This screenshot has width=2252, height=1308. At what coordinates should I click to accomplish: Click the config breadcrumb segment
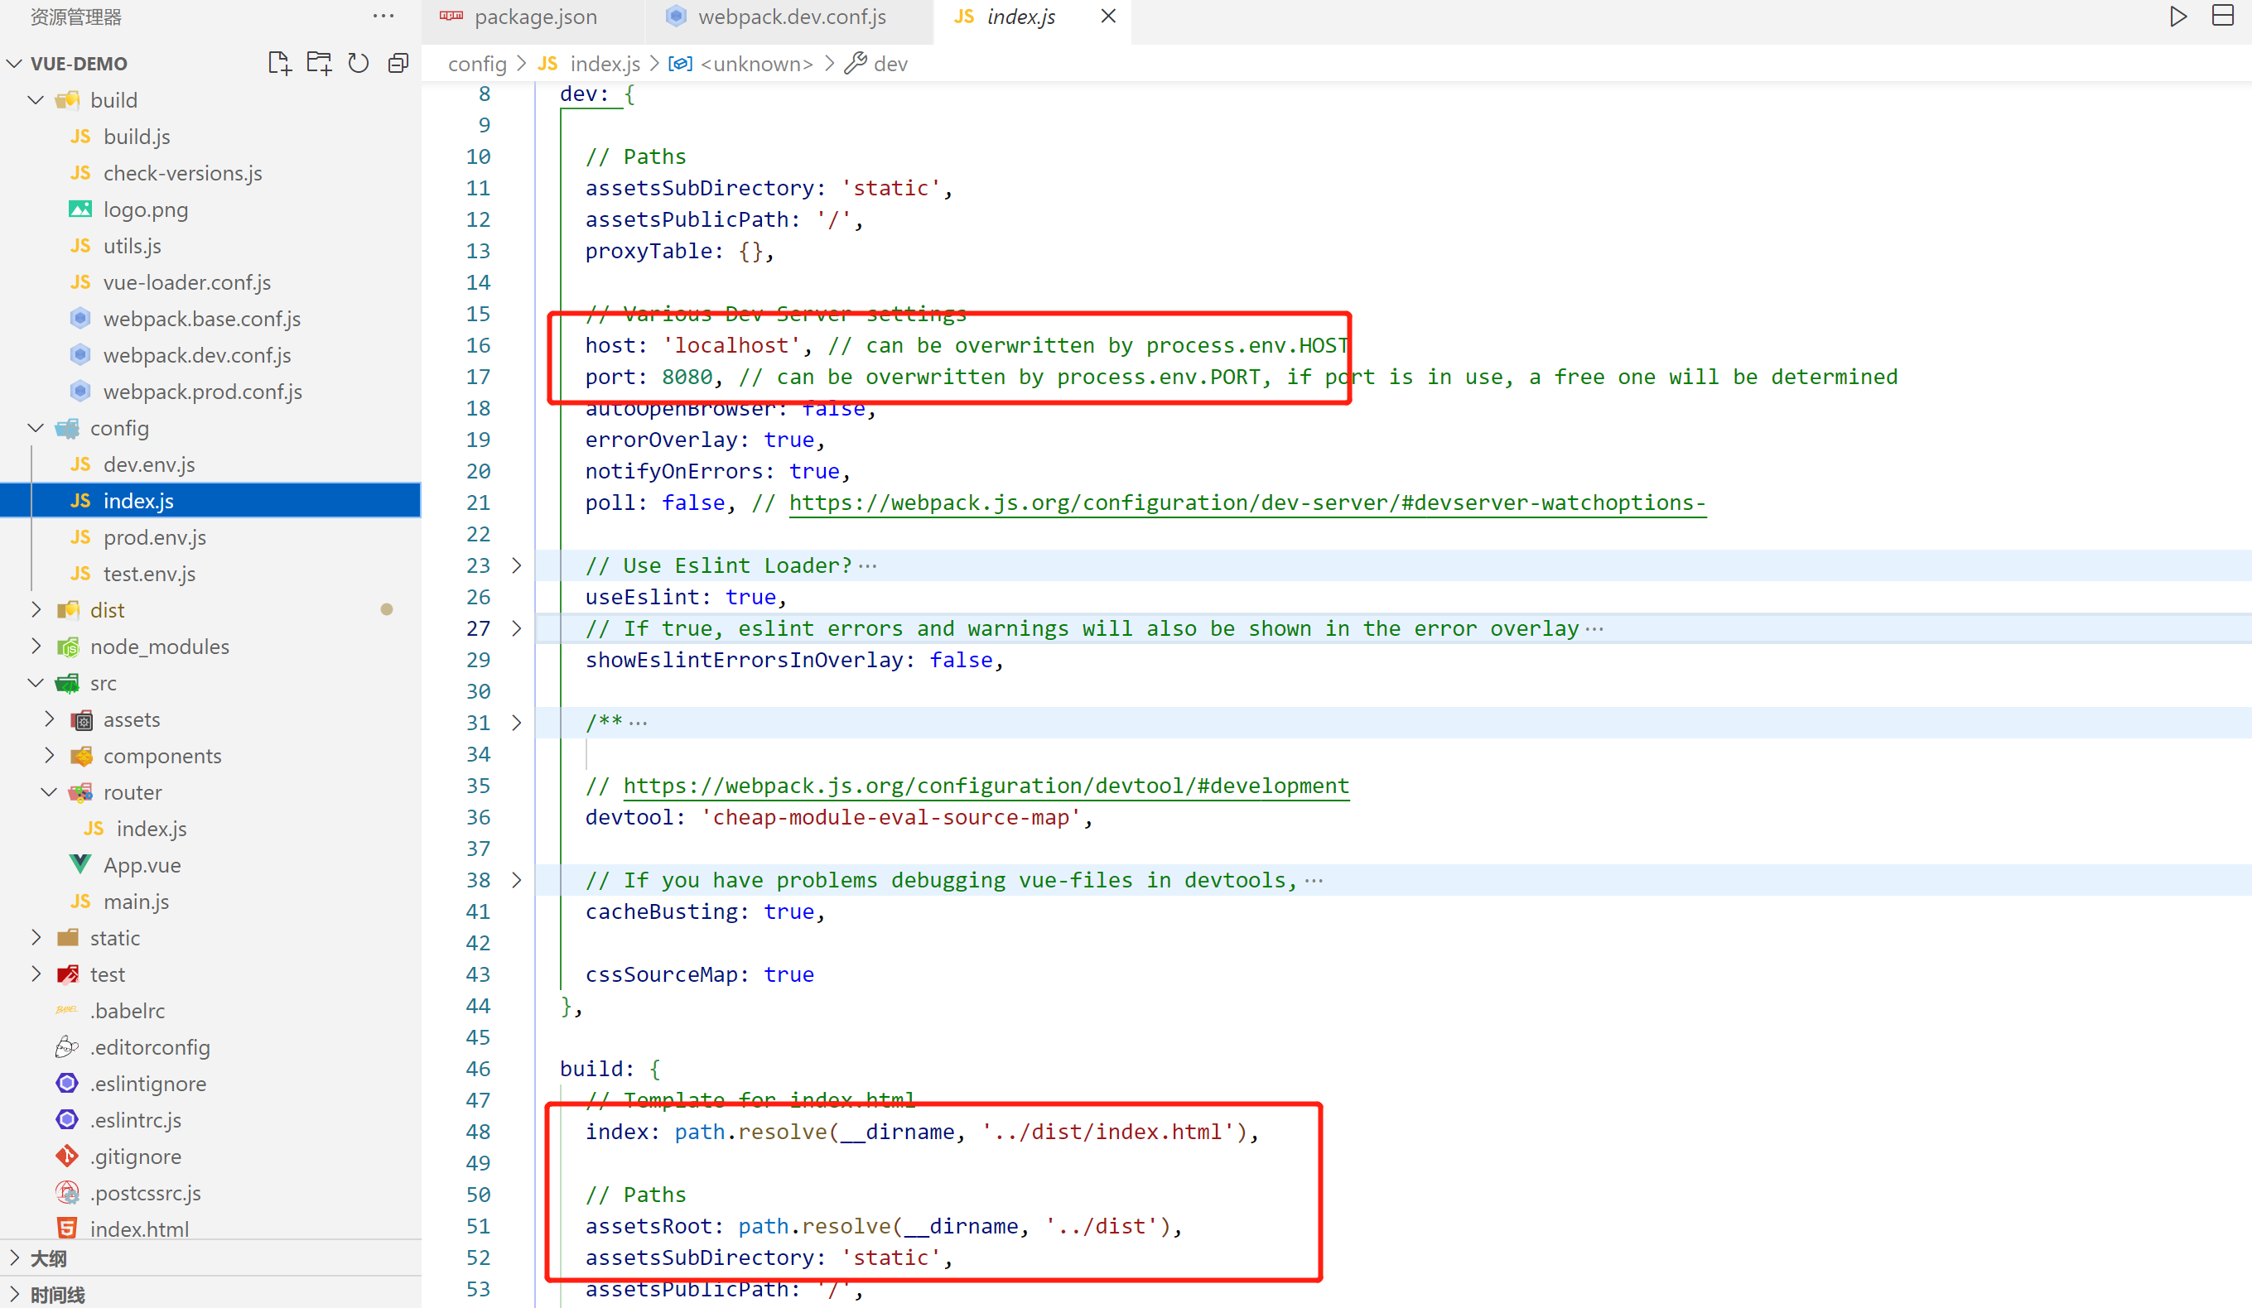pyautogui.click(x=476, y=65)
